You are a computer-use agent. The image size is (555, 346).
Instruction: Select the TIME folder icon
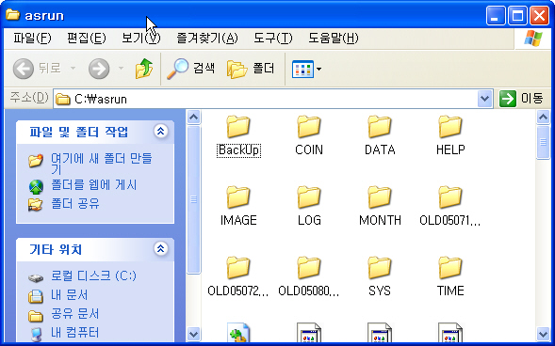[x=450, y=268]
